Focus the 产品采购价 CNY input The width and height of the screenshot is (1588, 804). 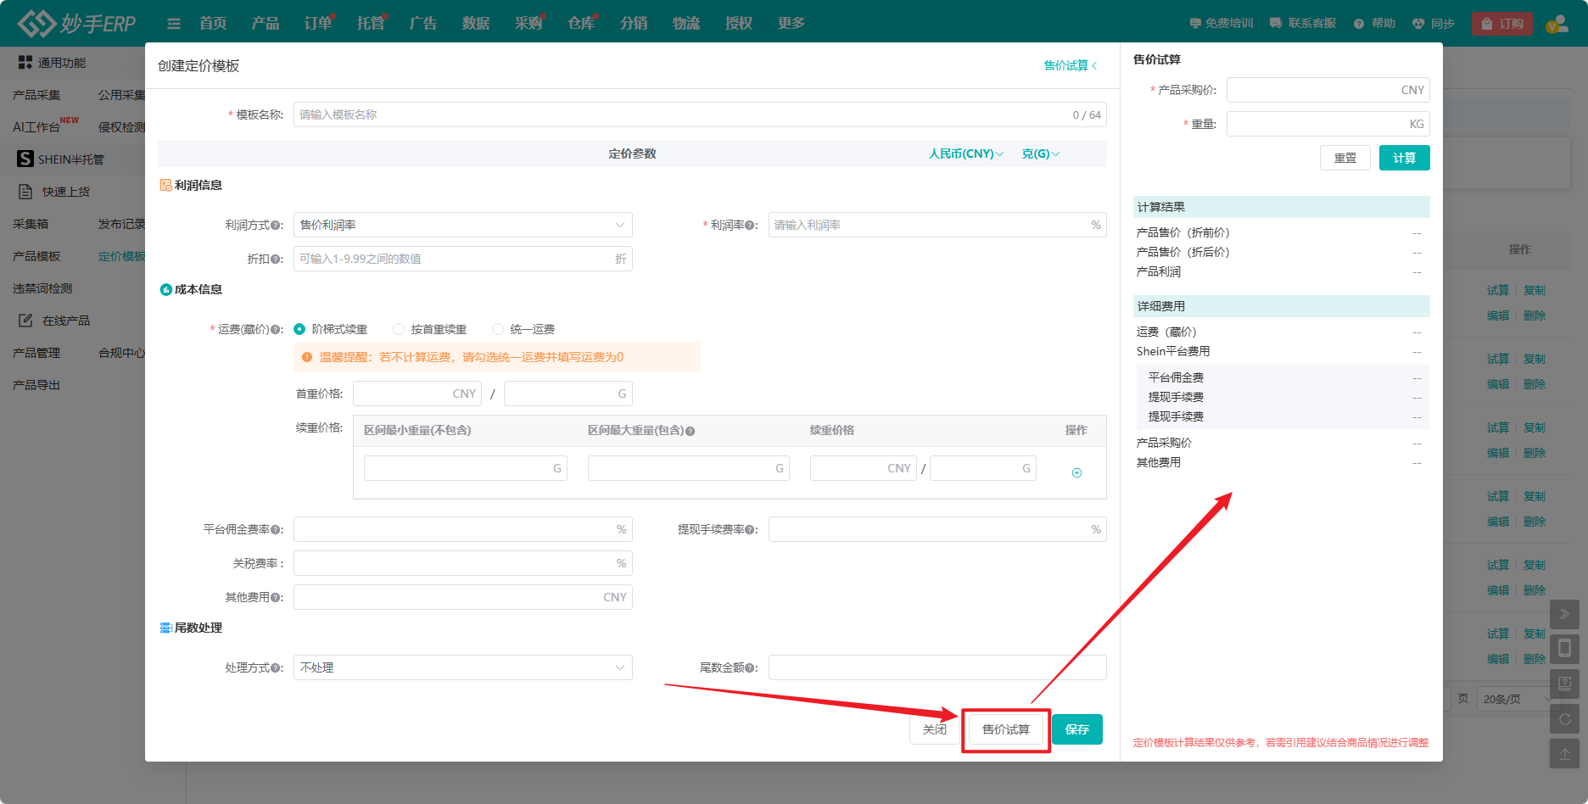[x=1328, y=90]
